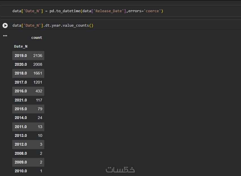Click the 2010.0 row label
Screen dimensions: 241x176
[21, 171]
